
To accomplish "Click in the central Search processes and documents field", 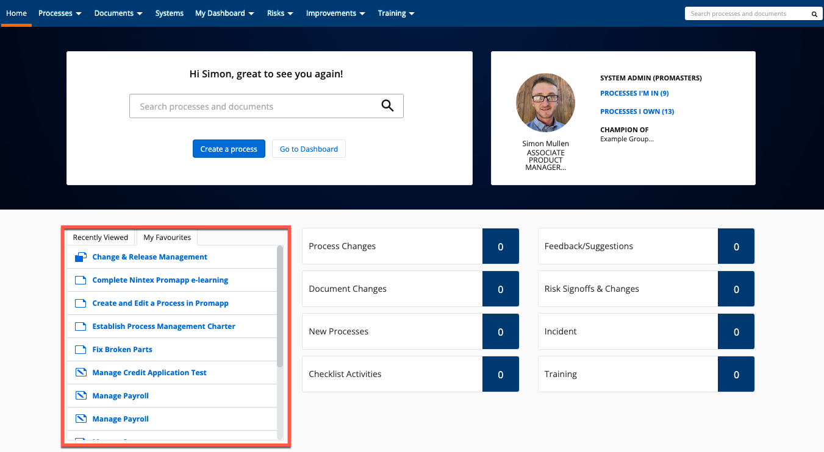I will point(267,106).
